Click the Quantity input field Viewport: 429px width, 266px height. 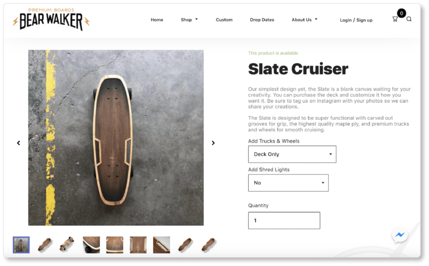point(284,220)
